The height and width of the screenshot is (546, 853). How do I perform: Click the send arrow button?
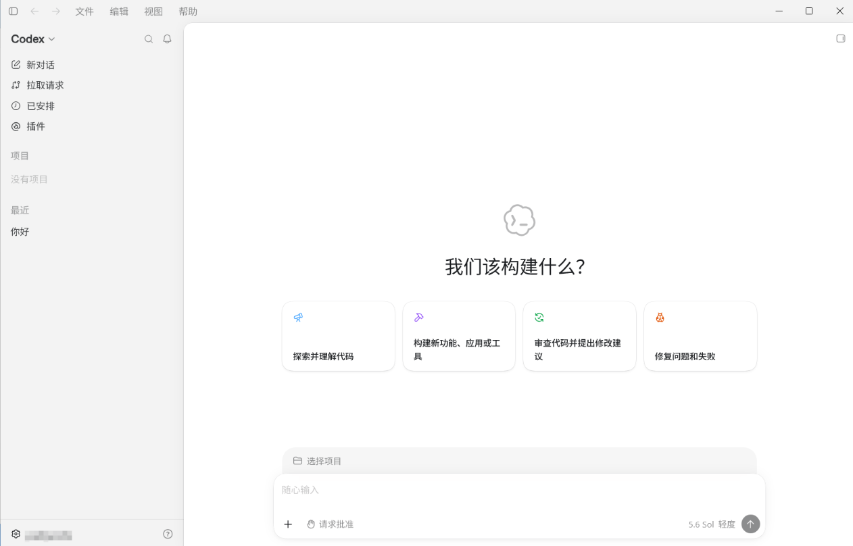pos(750,524)
